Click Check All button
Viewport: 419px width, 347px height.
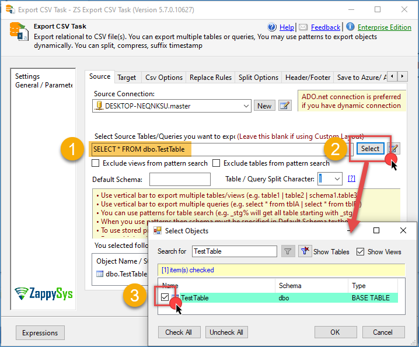[x=179, y=332]
